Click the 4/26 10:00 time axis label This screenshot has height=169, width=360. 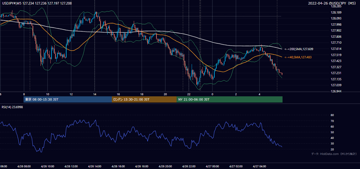[x=47, y=166]
